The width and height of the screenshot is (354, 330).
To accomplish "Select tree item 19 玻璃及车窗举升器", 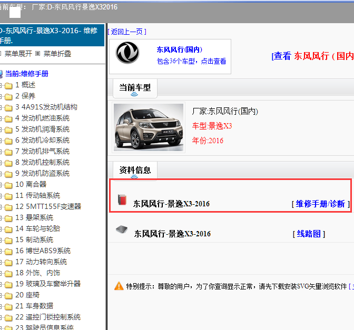I will (48, 284).
